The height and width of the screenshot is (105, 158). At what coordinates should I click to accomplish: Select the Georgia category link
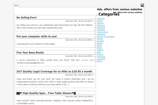click(x=100, y=41)
